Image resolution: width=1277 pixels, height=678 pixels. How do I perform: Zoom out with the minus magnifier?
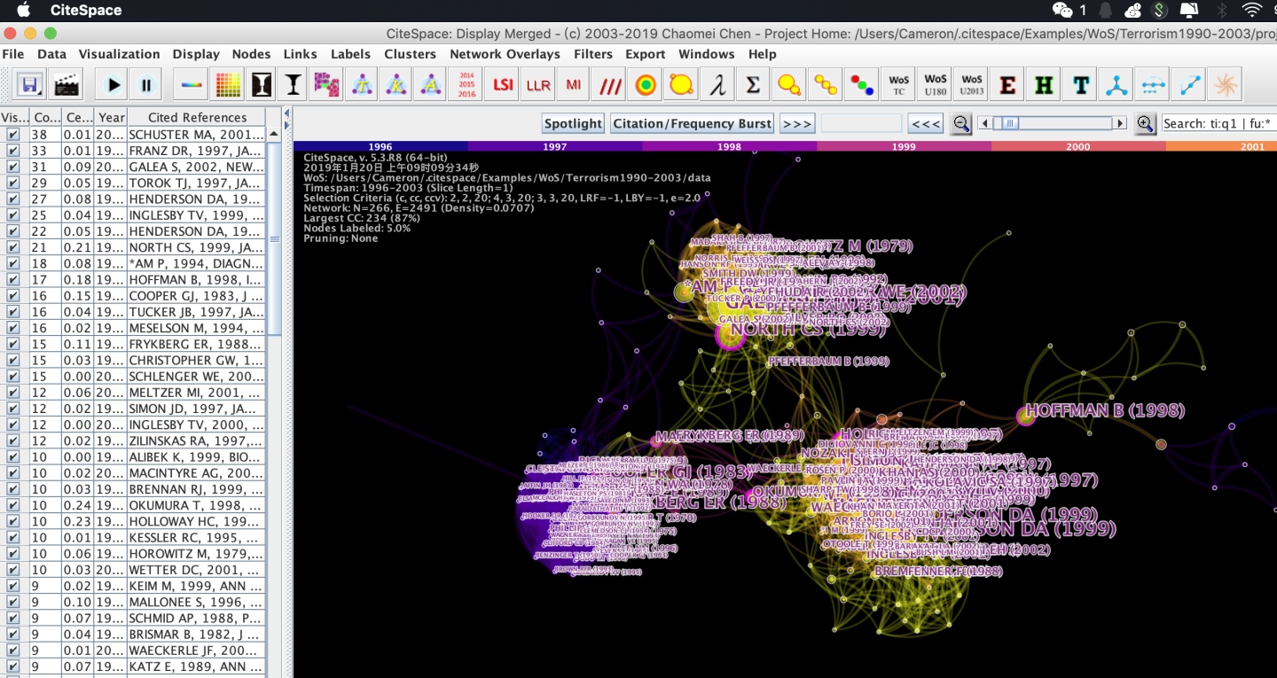960,123
